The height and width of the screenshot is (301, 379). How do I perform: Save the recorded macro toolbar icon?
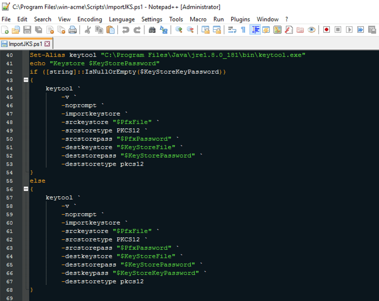(372, 30)
